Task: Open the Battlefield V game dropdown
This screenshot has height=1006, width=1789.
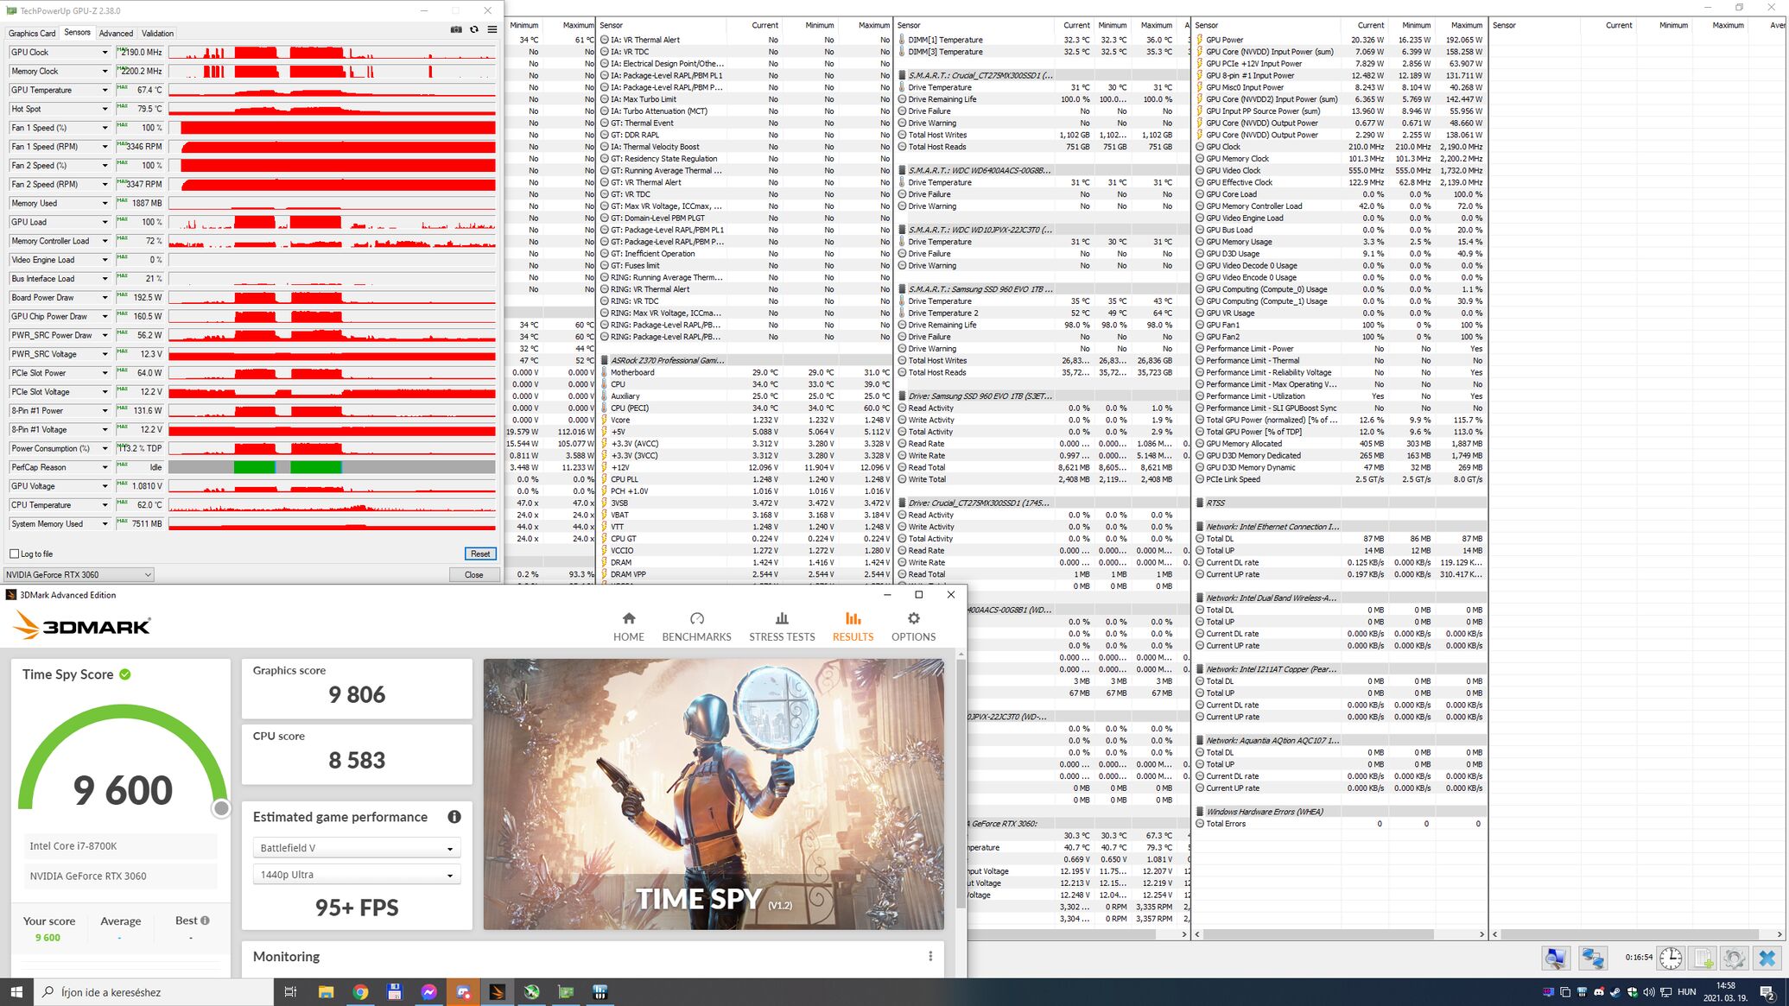Action: (x=357, y=848)
